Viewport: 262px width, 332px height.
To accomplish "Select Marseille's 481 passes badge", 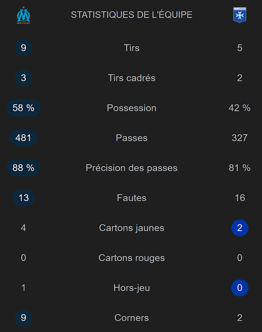I will (24, 138).
